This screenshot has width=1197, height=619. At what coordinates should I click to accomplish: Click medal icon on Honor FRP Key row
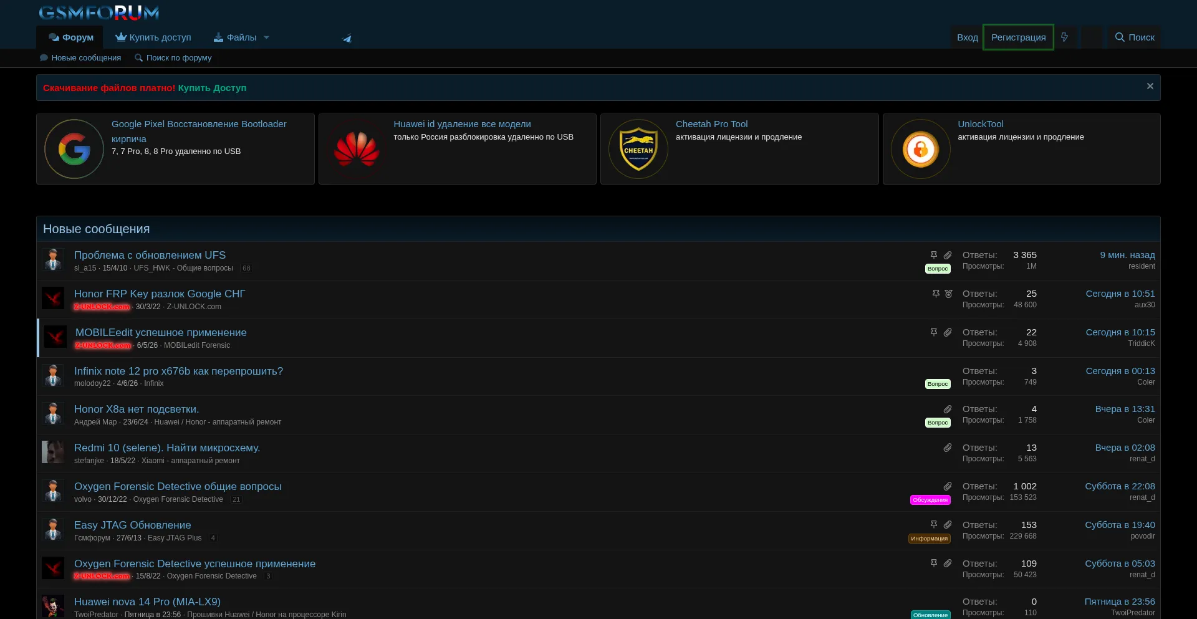click(948, 294)
